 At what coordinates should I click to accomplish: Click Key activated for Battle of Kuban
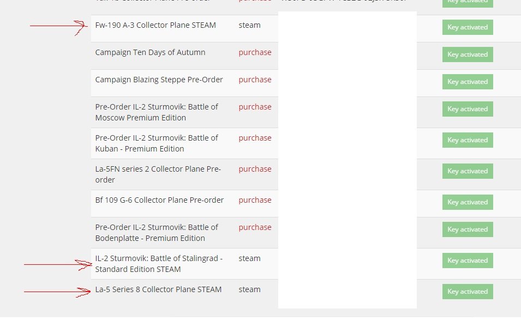point(468,140)
